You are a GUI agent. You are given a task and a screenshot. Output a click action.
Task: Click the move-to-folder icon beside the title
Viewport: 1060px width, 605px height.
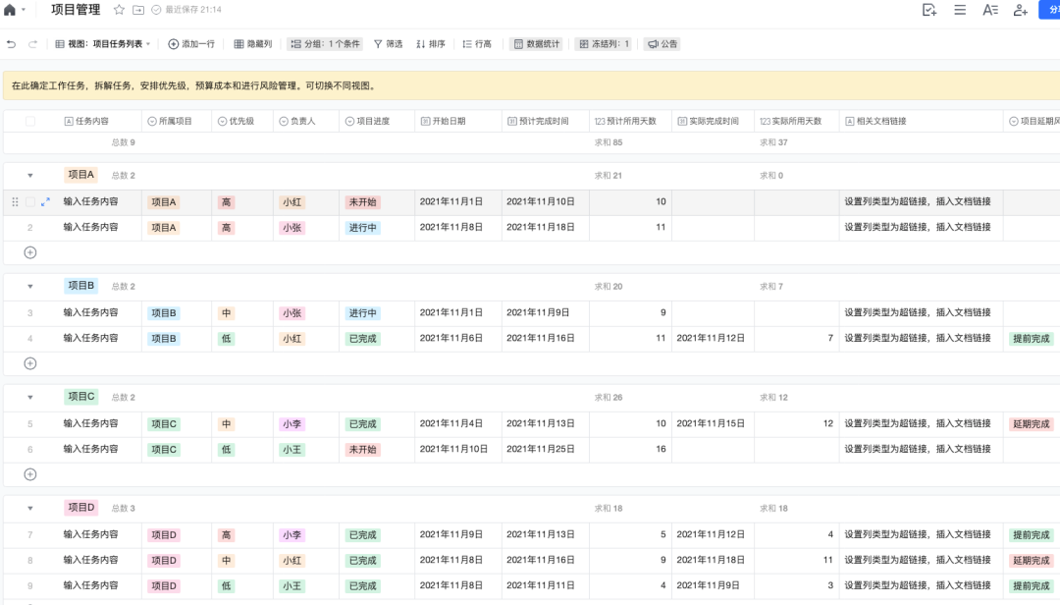(x=137, y=10)
